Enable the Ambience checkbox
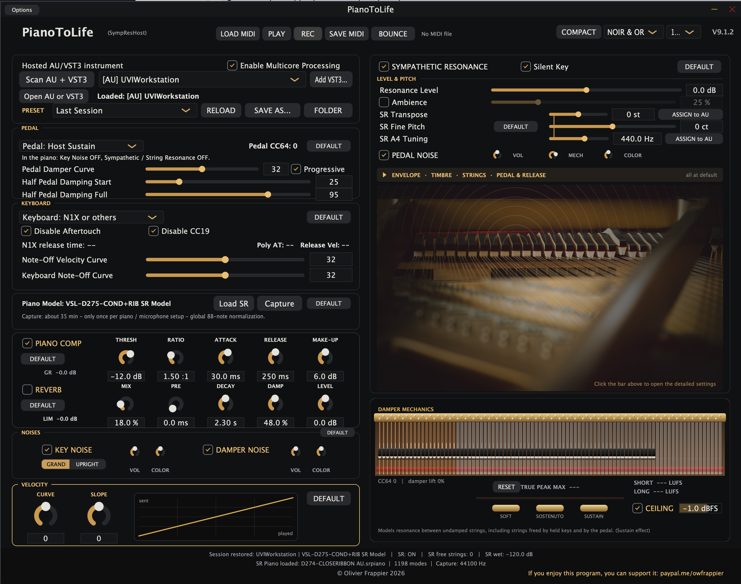This screenshot has height=584, width=741. (x=384, y=102)
